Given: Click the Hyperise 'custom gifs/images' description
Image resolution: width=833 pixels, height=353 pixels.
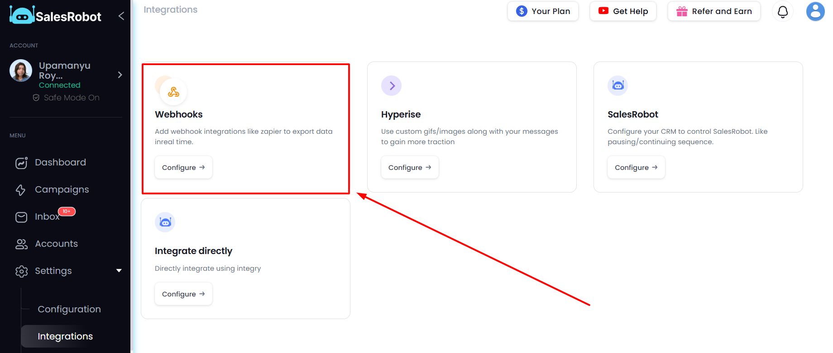Looking at the screenshot, I should (469, 136).
